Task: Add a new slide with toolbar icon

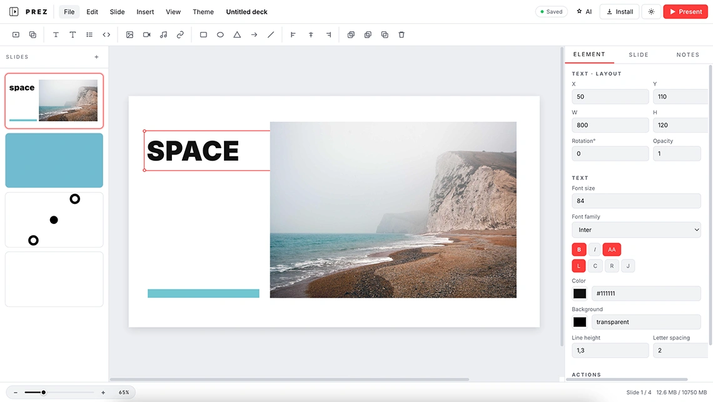Action: tap(16, 34)
